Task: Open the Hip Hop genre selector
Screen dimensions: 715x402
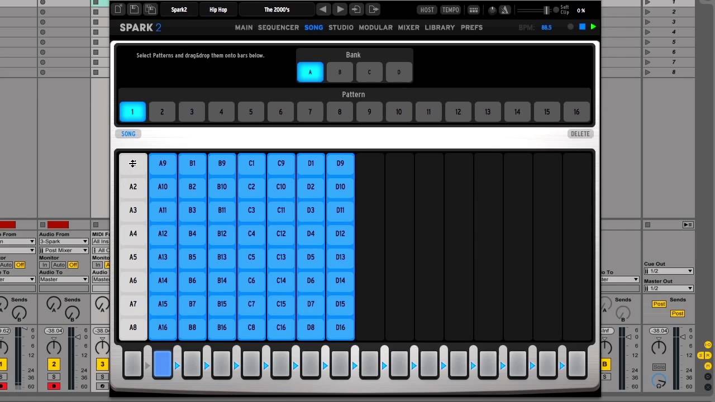Action: (x=218, y=9)
